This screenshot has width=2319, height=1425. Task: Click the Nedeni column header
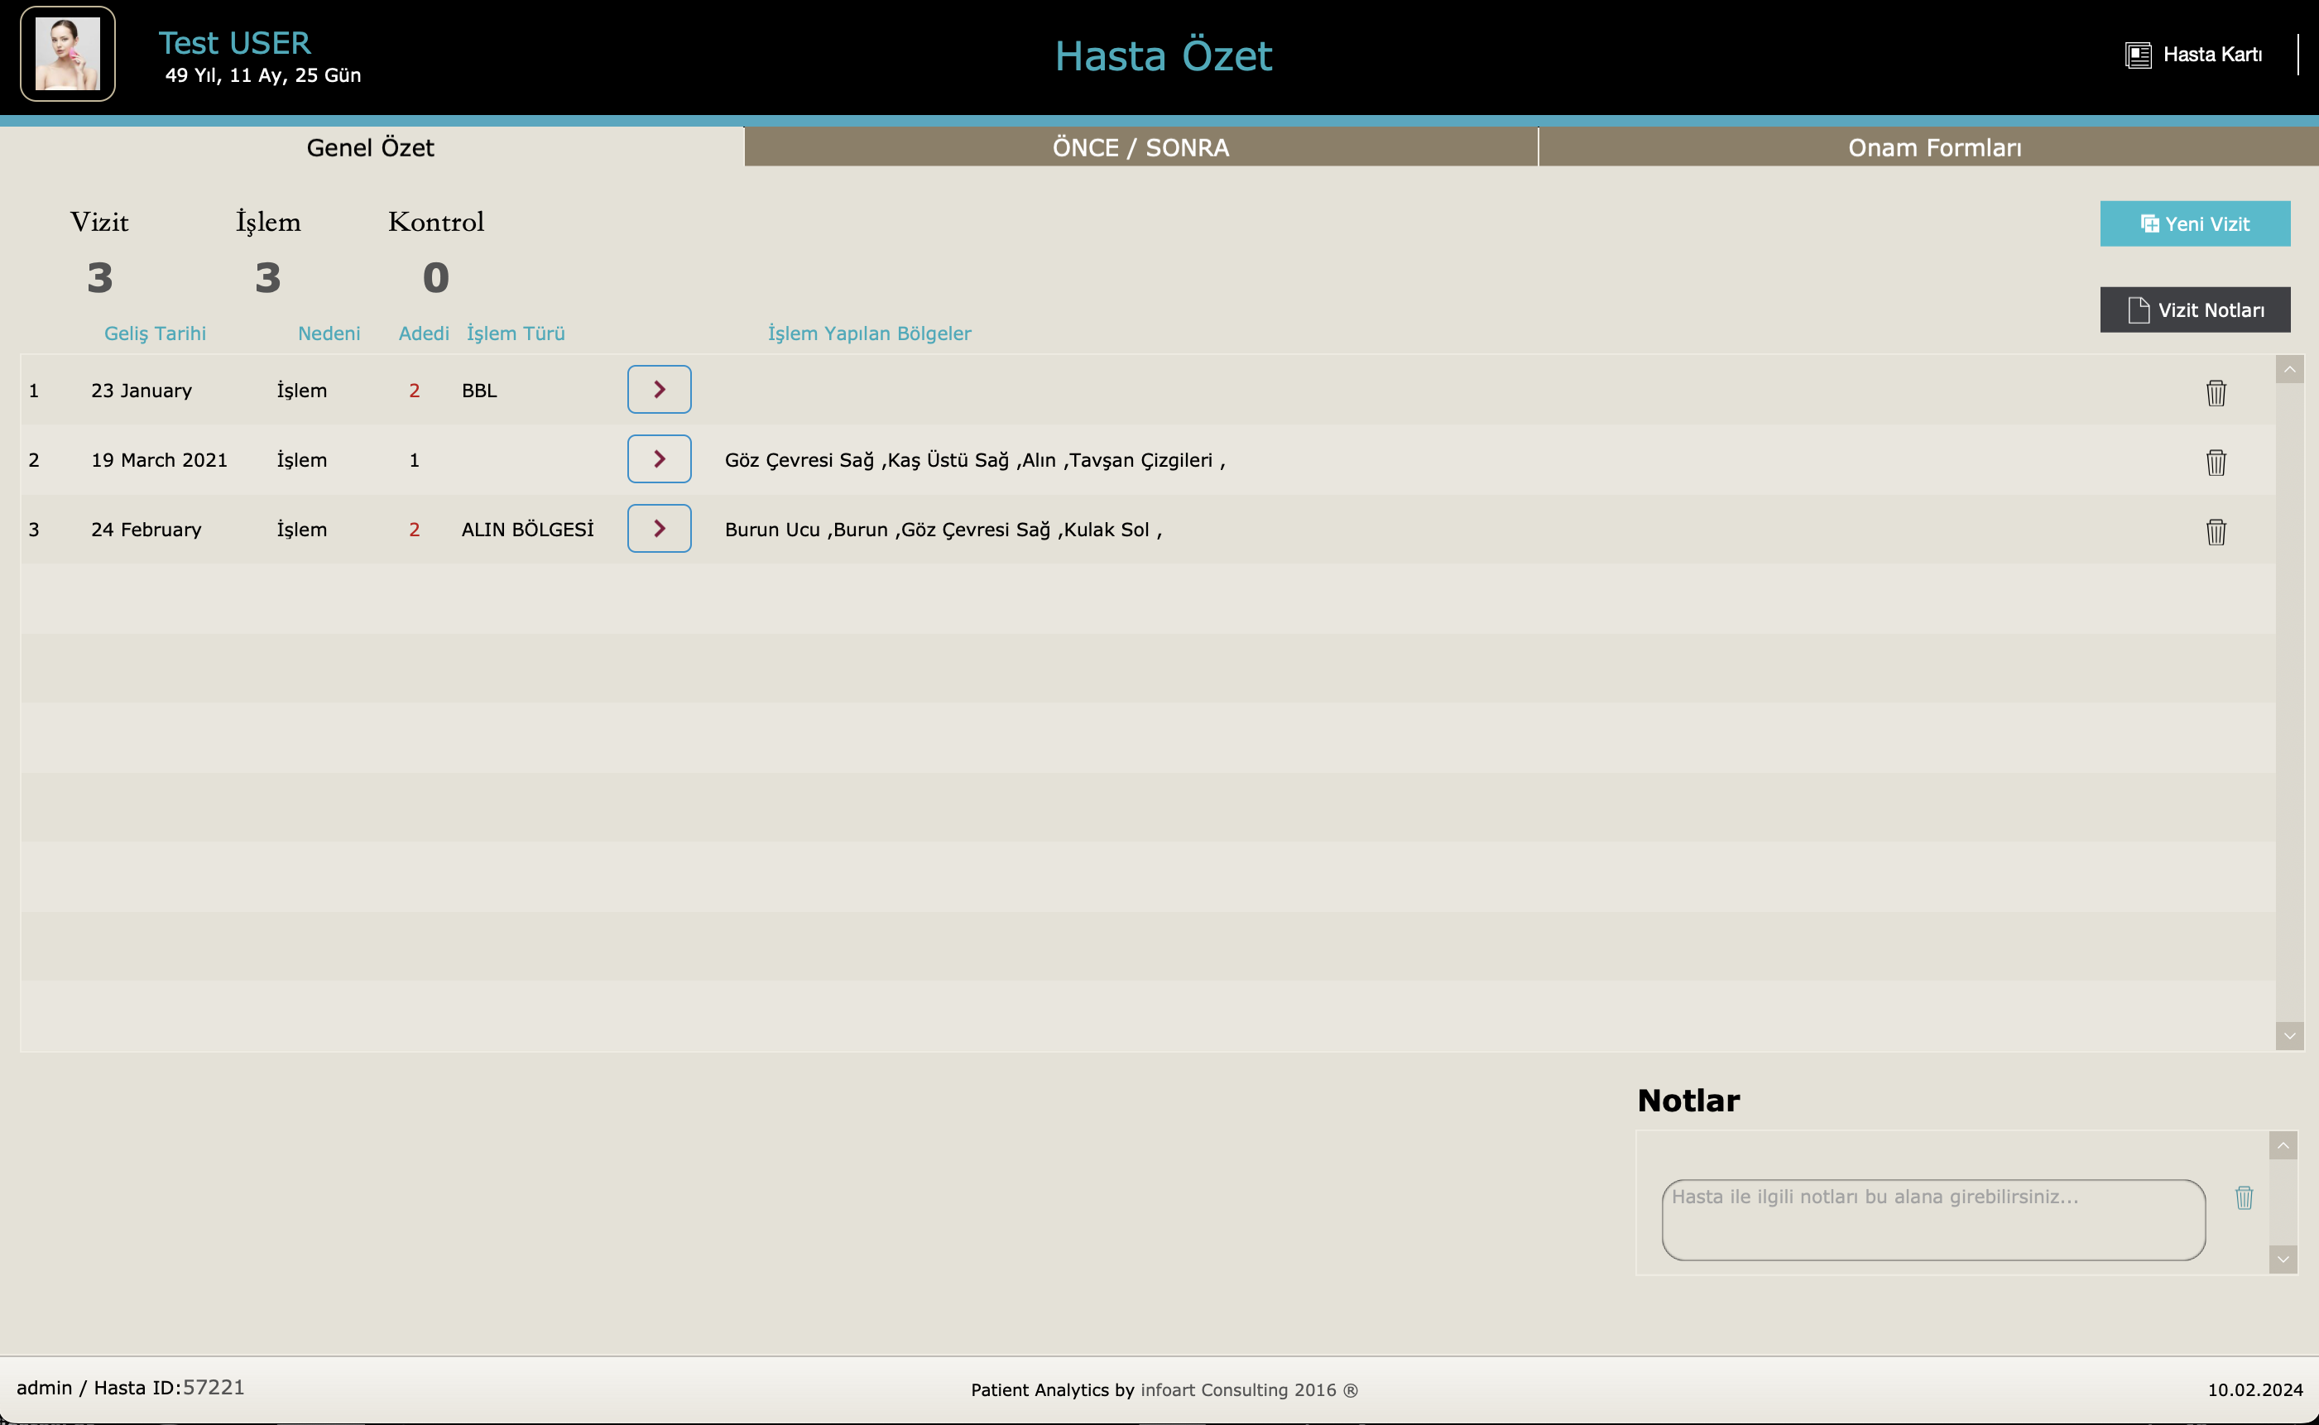tap(329, 333)
